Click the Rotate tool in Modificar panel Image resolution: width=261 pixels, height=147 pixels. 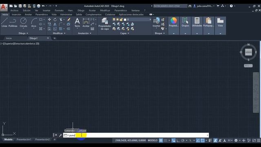55,20
